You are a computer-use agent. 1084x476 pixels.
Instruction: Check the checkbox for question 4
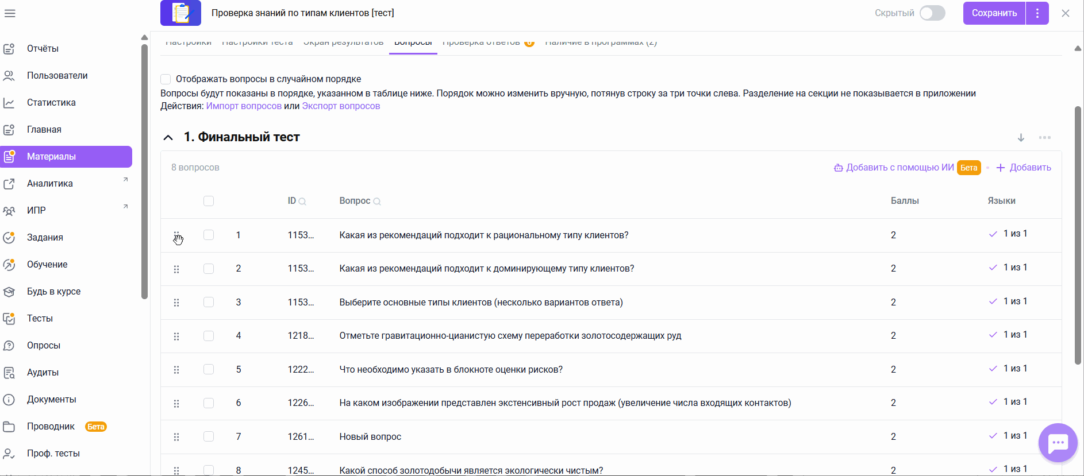(209, 336)
